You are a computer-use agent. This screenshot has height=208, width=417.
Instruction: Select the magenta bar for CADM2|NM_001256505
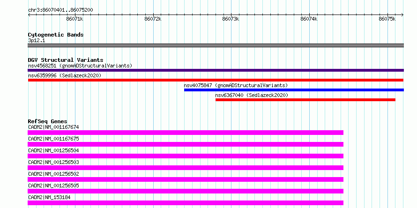186,191
